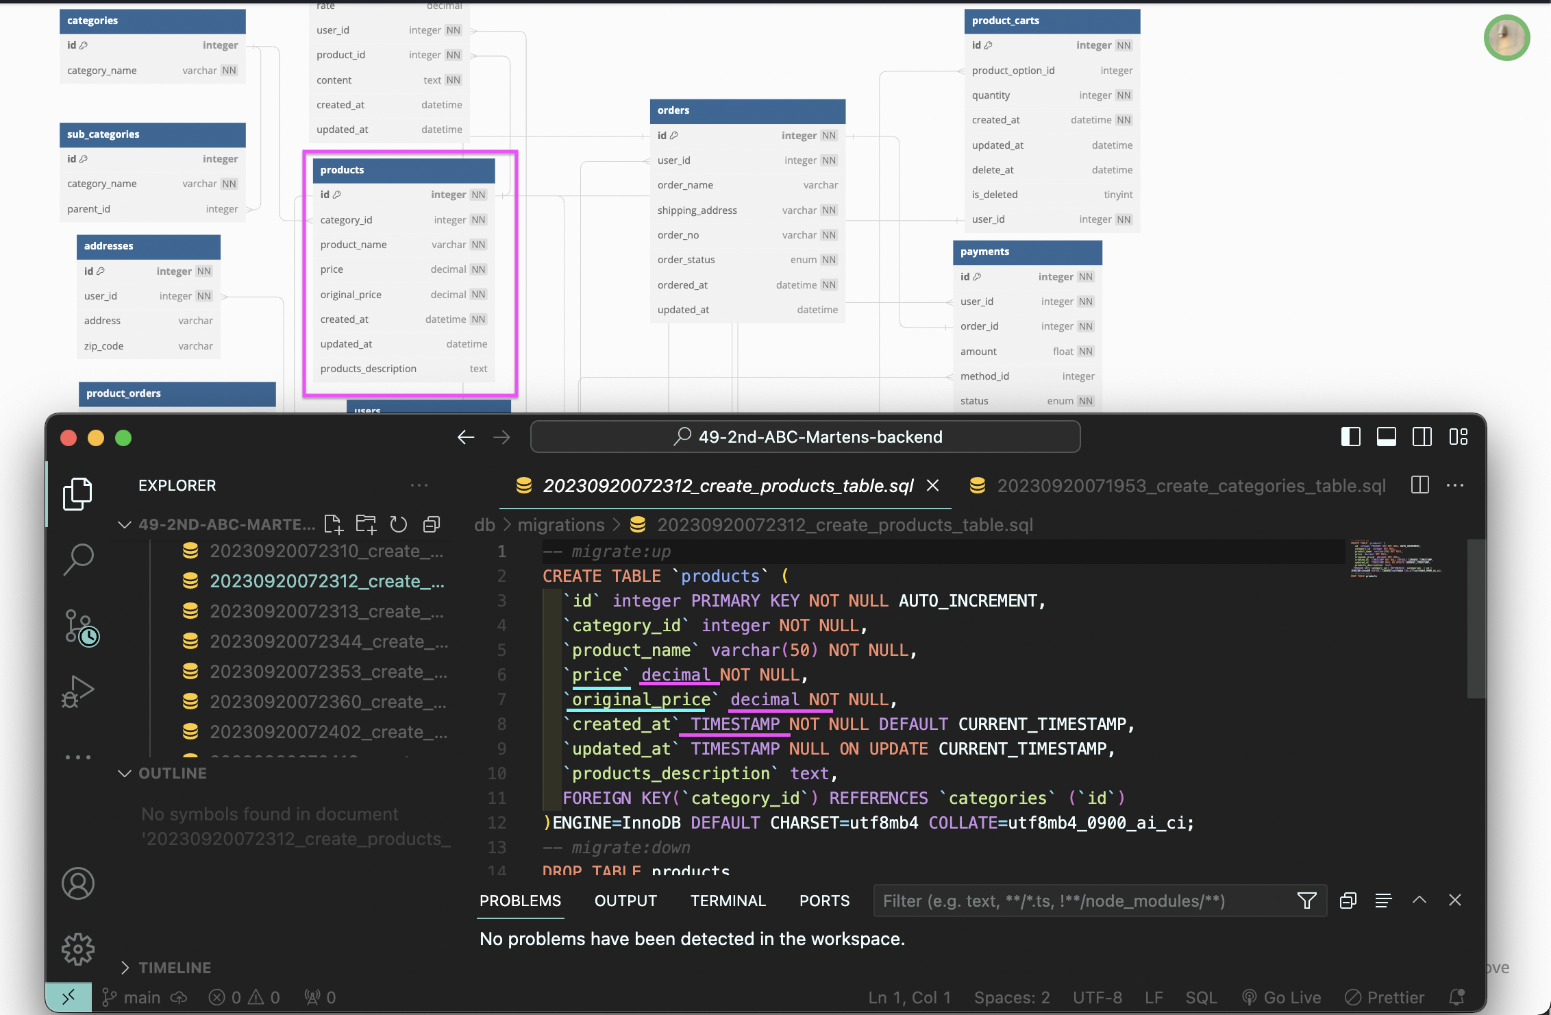
Task: Switch to the PROBLEMS panel tab
Action: coord(520,901)
